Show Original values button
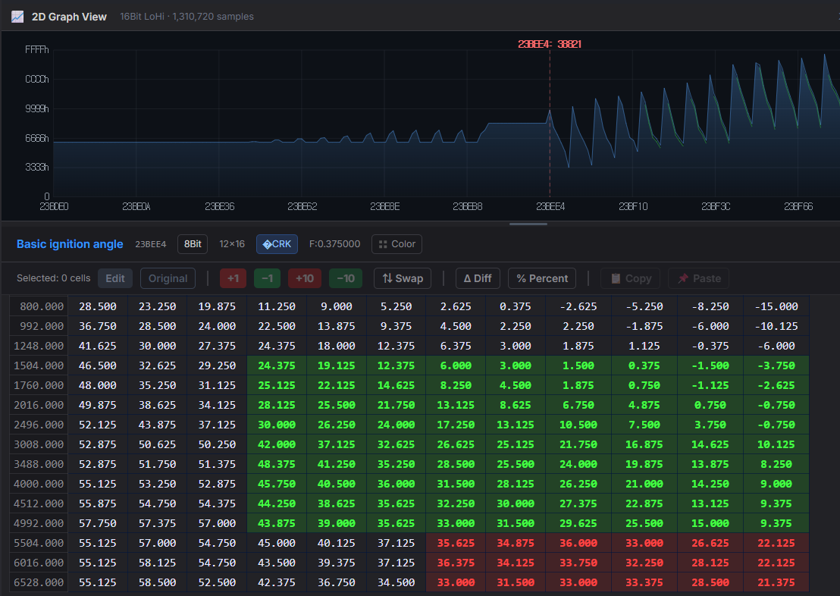Image resolution: width=840 pixels, height=596 pixels. [x=168, y=278]
